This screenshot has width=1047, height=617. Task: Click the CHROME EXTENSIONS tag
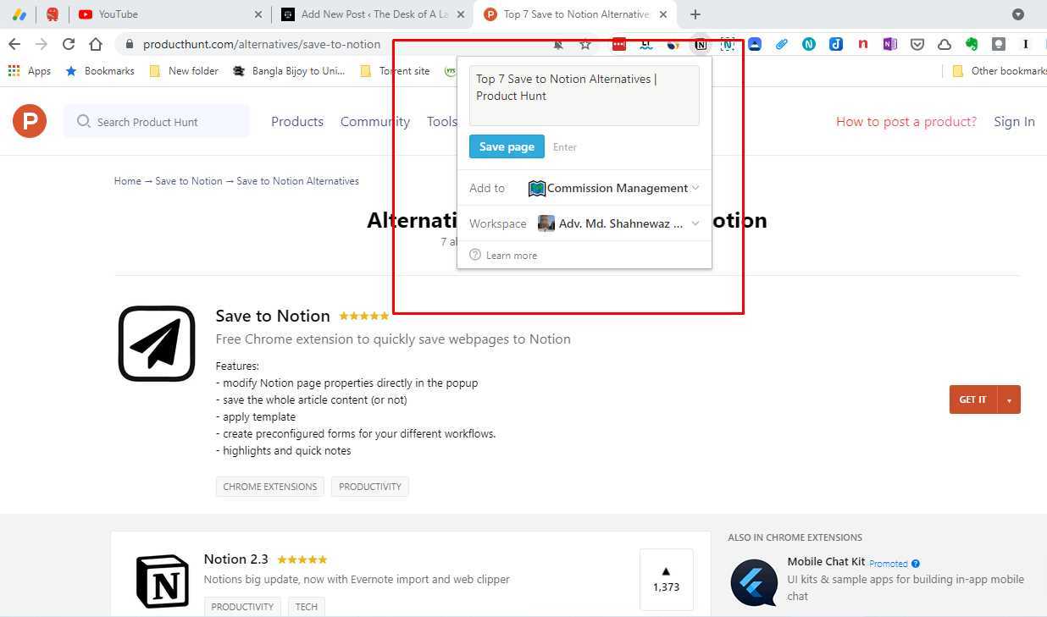(x=270, y=487)
